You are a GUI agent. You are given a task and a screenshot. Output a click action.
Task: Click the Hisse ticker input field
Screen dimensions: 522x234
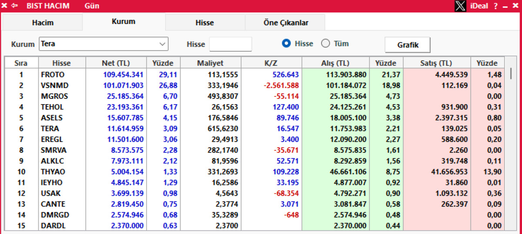tap(231, 44)
